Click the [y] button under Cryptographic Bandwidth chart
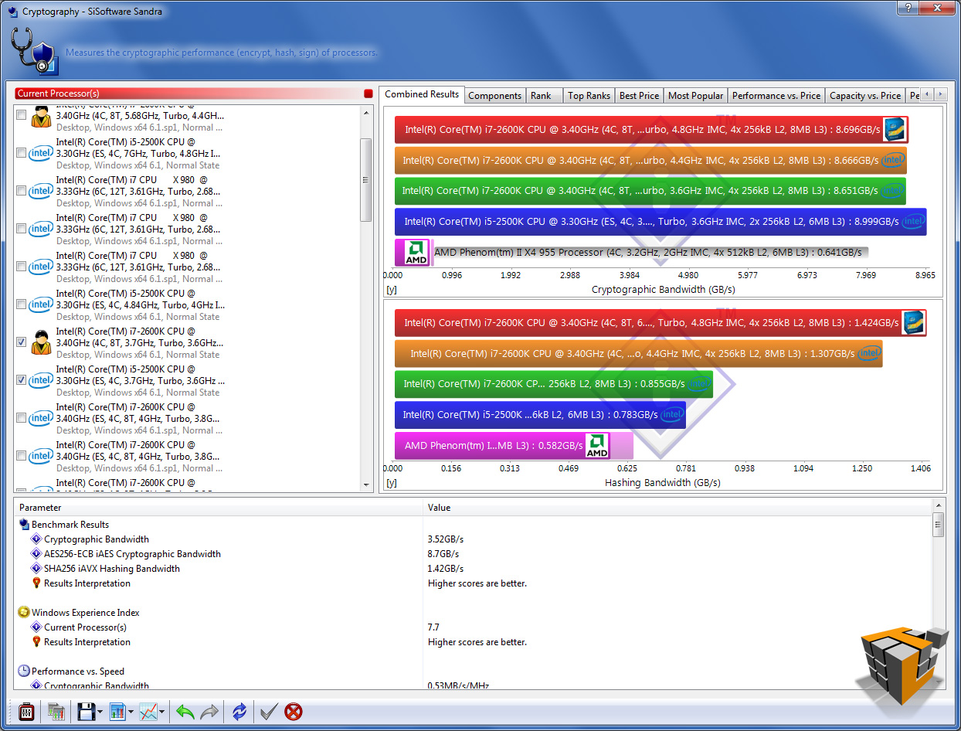The width and height of the screenshot is (961, 731). [x=391, y=290]
